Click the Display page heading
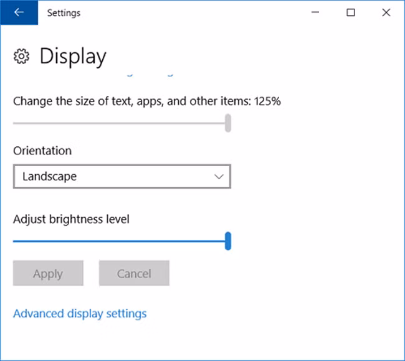 point(73,57)
